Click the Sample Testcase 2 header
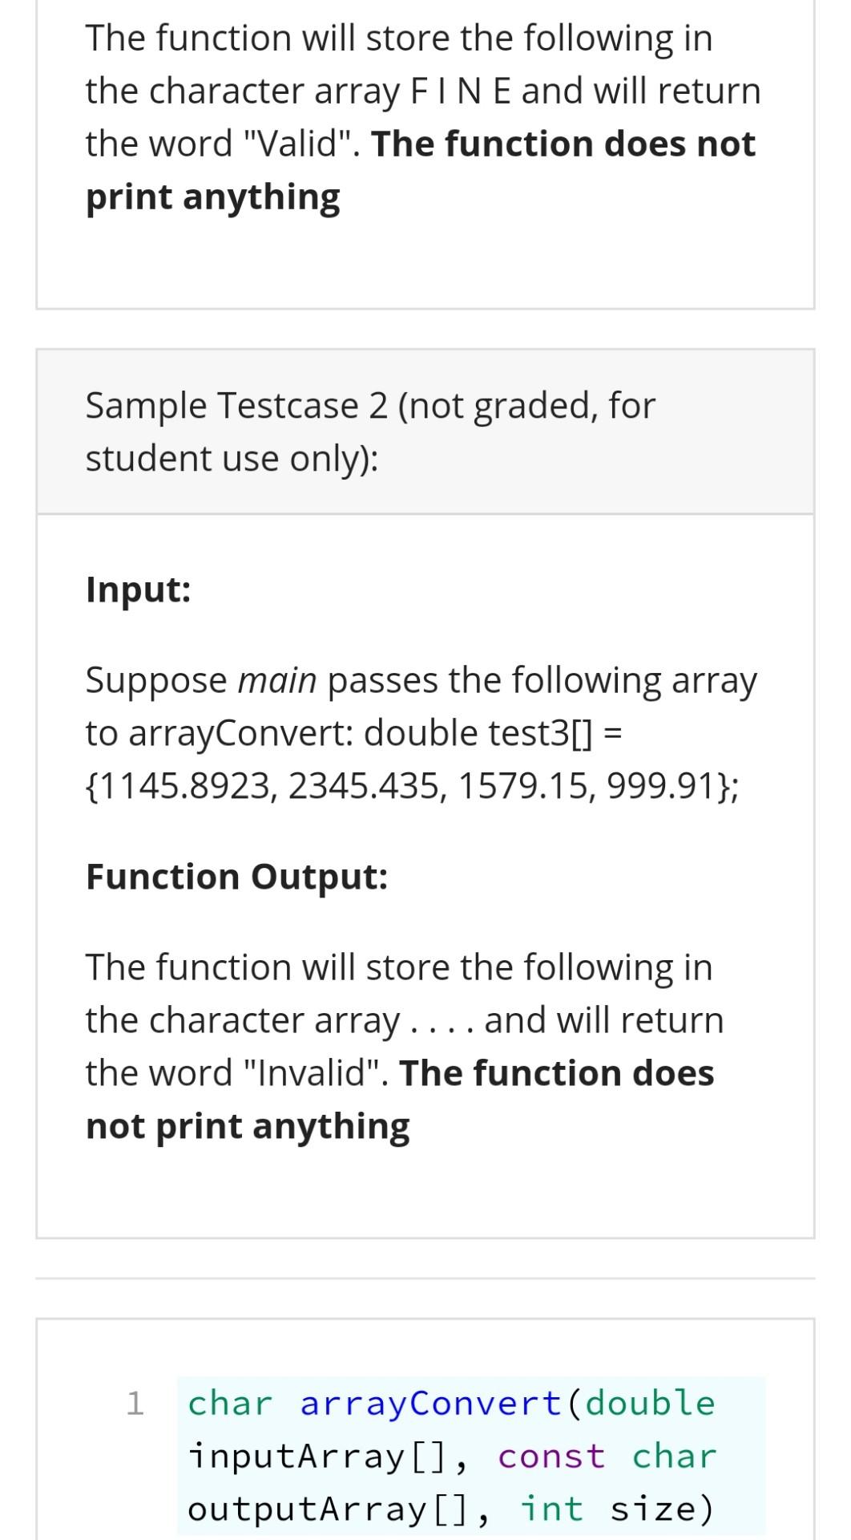Screen dimensions: 851x1540 pos(425,432)
